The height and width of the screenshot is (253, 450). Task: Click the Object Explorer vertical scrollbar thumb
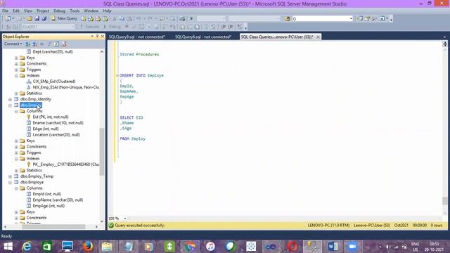coord(101,152)
